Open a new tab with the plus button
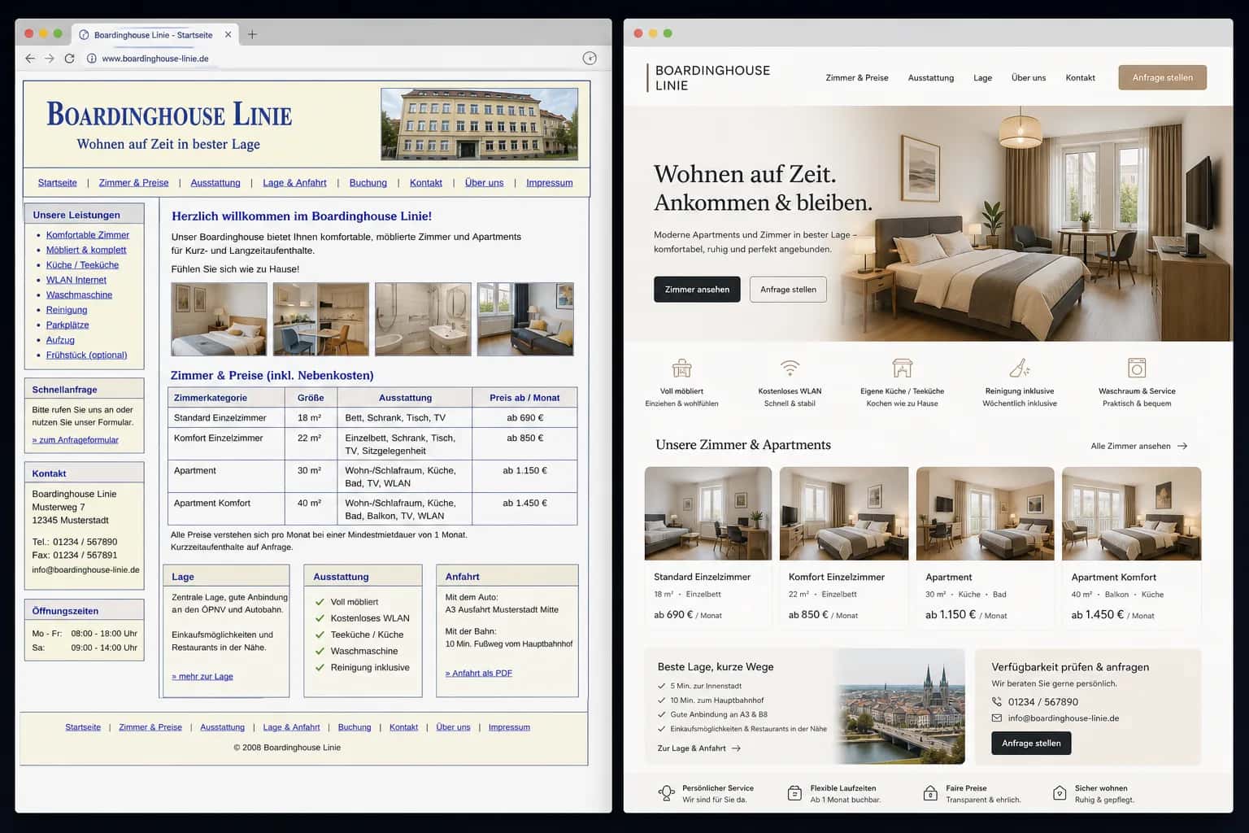Viewport: 1249px width, 833px height. [252, 34]
